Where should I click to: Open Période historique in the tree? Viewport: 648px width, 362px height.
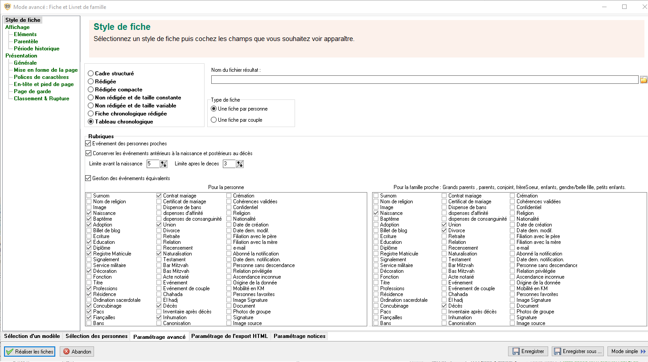[37, 49]
